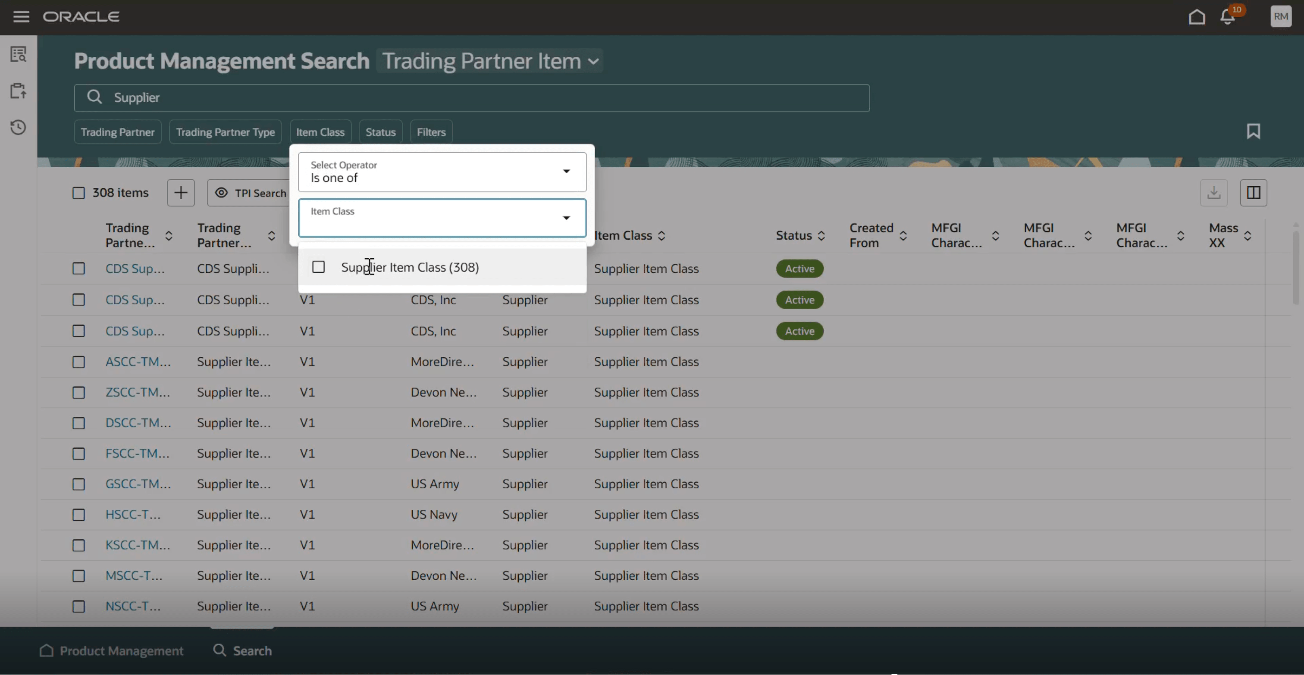Go to the home page icon
This screenshot has height=675, width=1304.
[x=1197, y=17]
